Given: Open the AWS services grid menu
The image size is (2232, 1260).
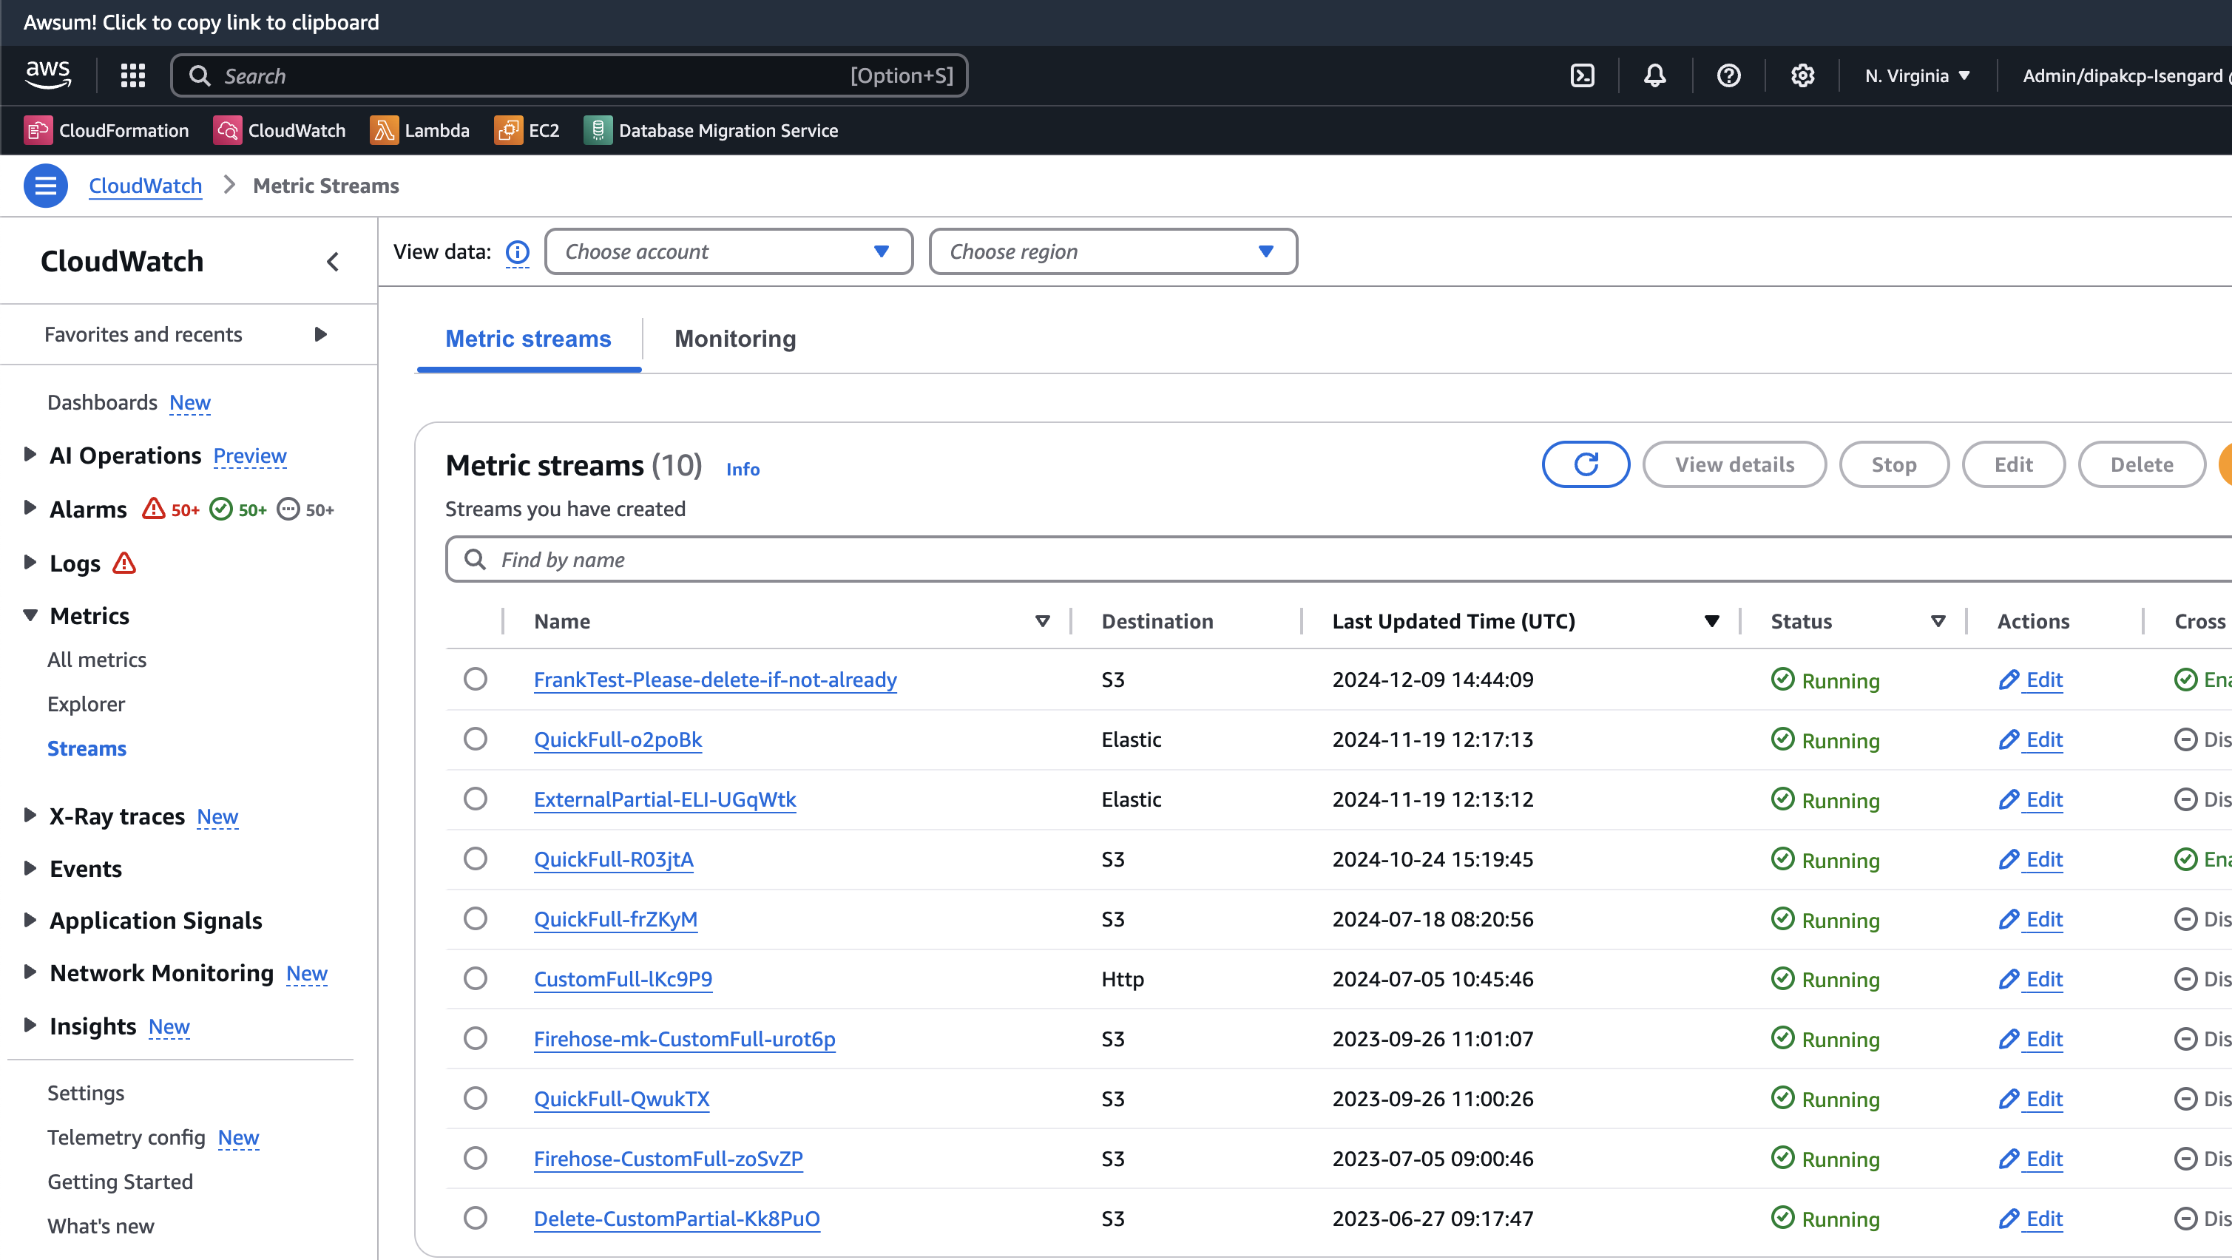Looking at the screenshot, I should click(x=132, y=75).
